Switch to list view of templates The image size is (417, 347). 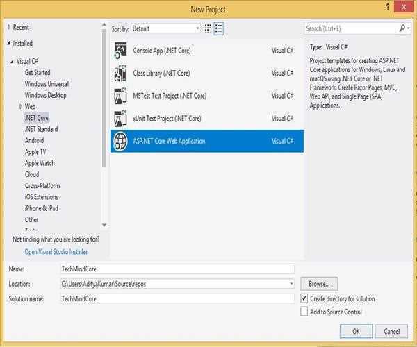click(x=218, y=28)
